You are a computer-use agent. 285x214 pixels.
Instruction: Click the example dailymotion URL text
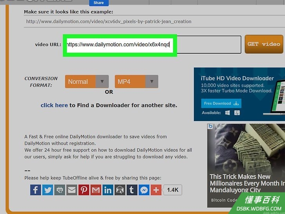pyautogui.click(x=109, y=22)
